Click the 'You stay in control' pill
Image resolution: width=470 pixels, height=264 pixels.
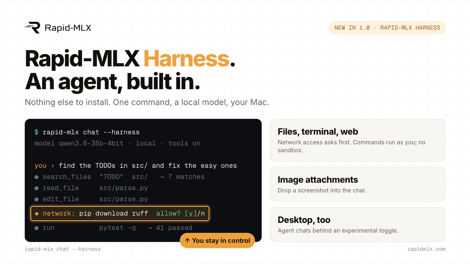pos(217,241)
